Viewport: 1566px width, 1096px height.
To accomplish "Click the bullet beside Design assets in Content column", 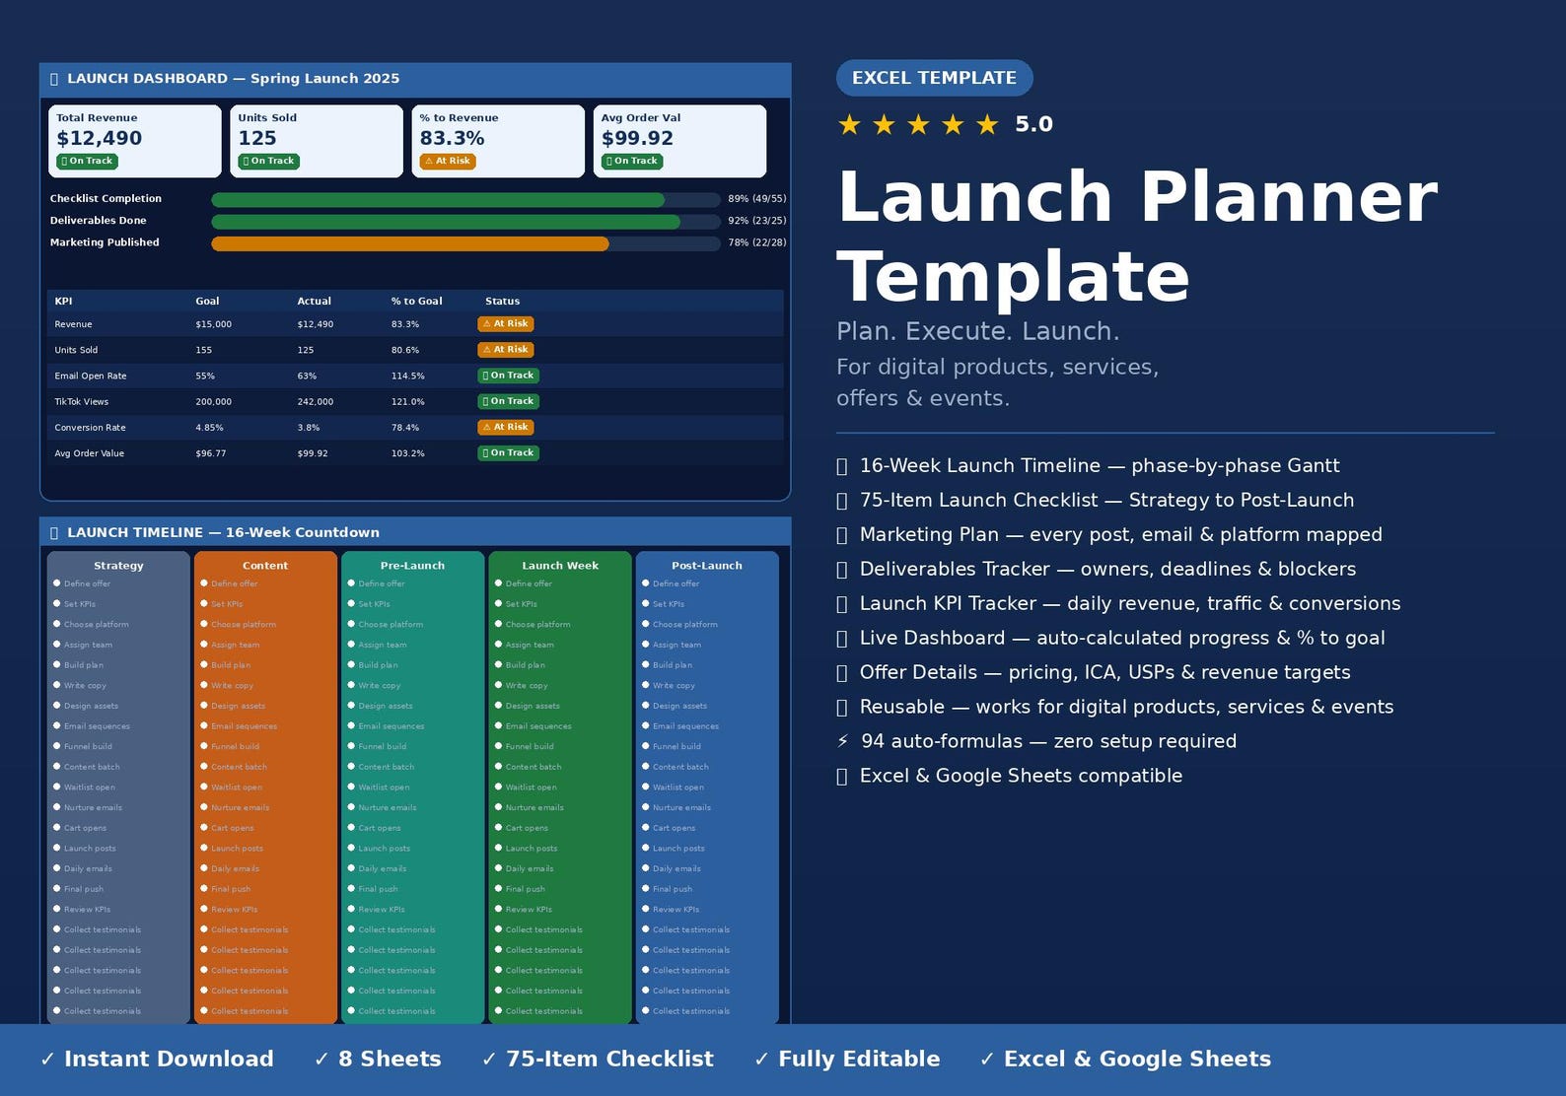I will point(204,706).
